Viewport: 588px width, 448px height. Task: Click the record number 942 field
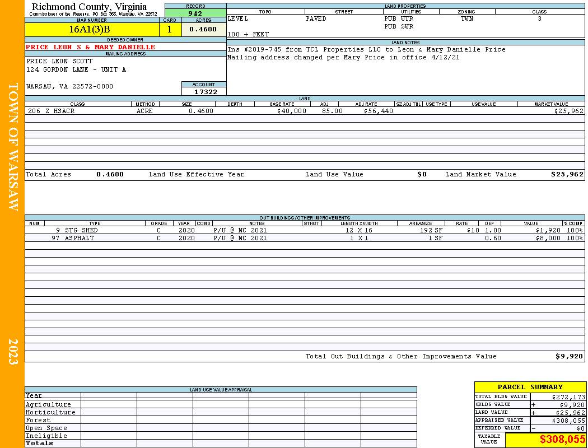195,13
